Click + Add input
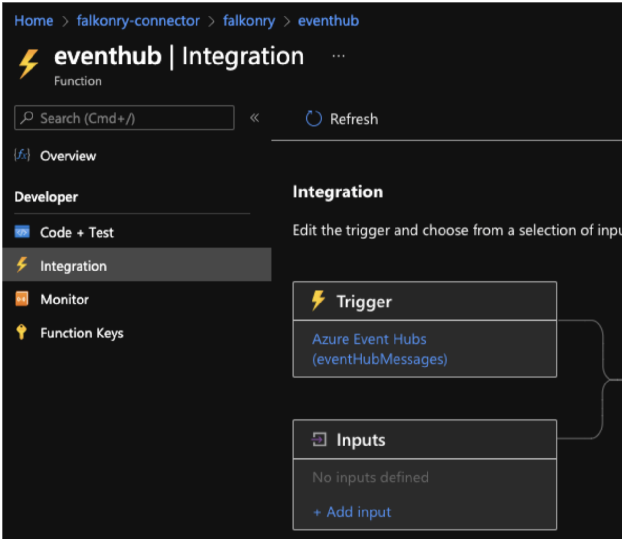The image size is (625, 542). 352,512
